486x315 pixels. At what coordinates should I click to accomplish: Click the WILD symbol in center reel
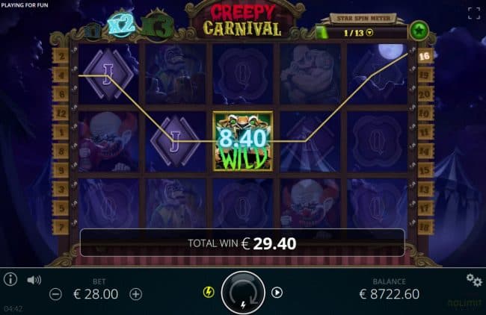coord(243,141)
